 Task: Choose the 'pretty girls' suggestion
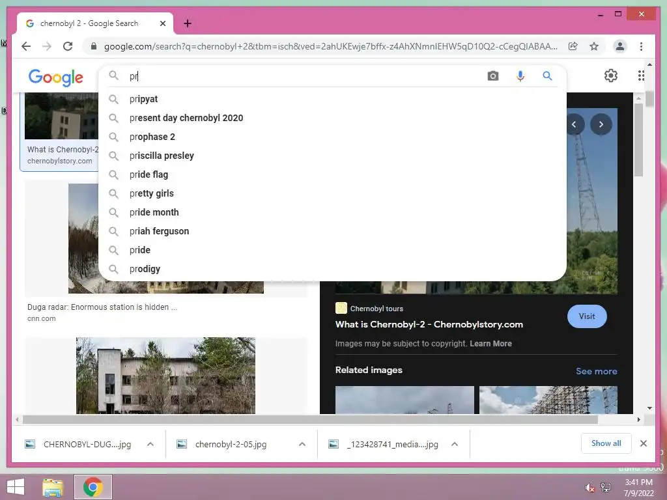click(332, 193)
